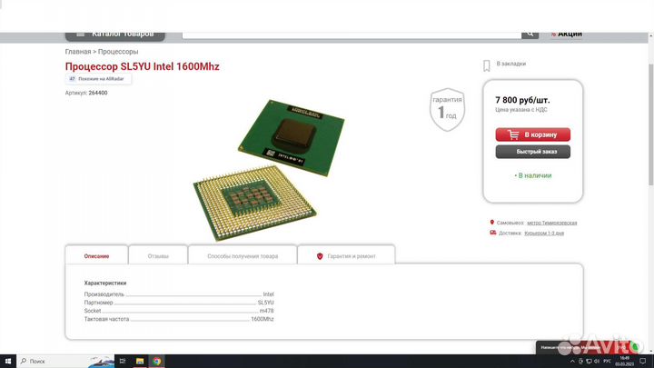Screen dimensions: 654x368
Task: Click the search magnifier button in header
Action: (530, 35)
